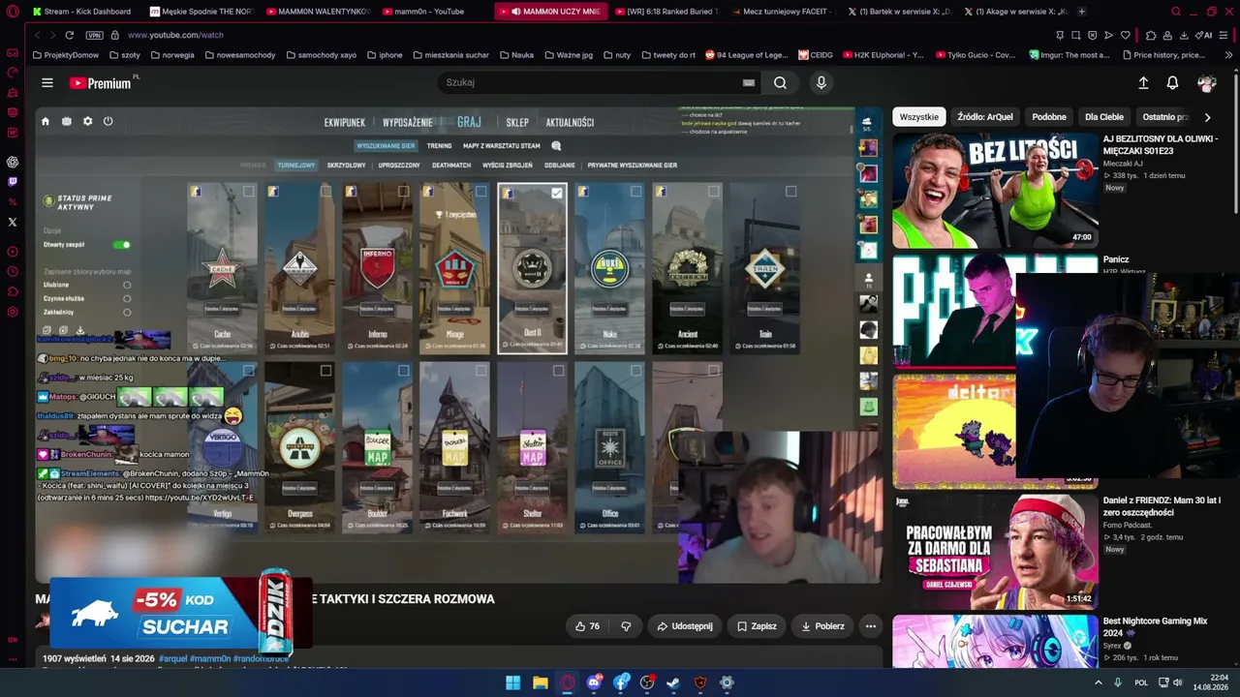The height and width of the screenshot is (697, 1240).
Task: Open Windows Start menu
Action: [x=512, y=682]
